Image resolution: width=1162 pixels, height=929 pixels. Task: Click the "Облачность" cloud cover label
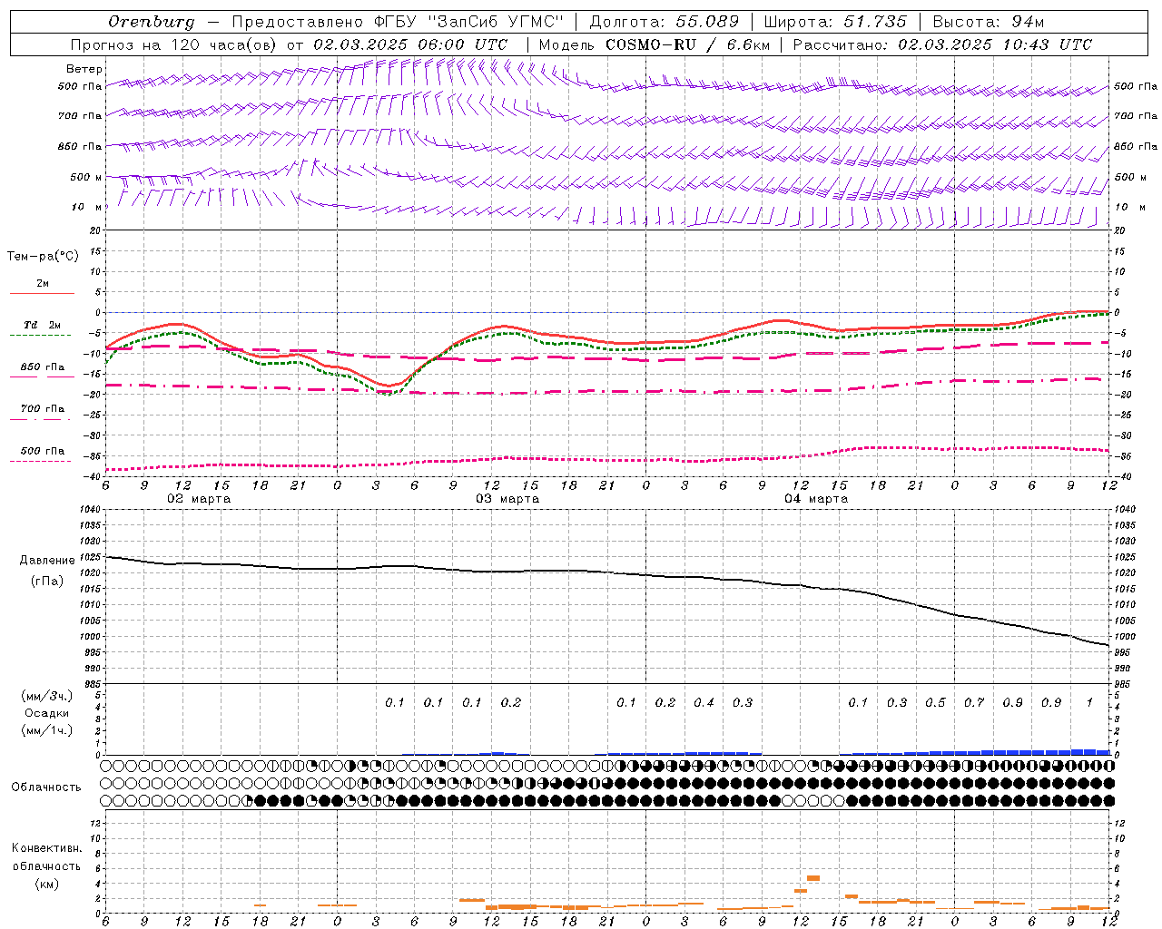pos(46,787)
